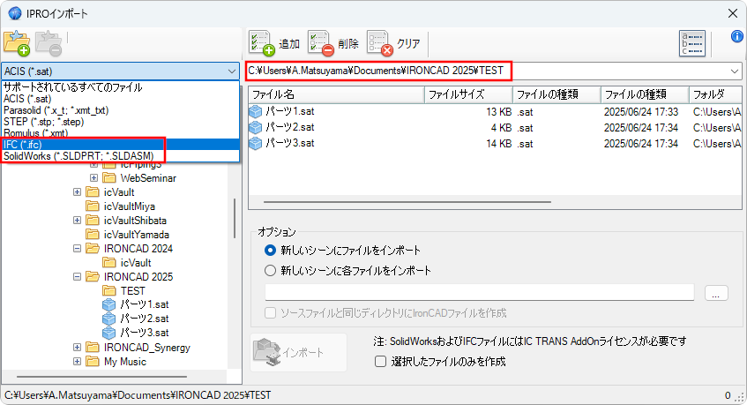Viewport: 747px width, 405px height.
Task: Open the blue info icon
Action: point(736,36)
